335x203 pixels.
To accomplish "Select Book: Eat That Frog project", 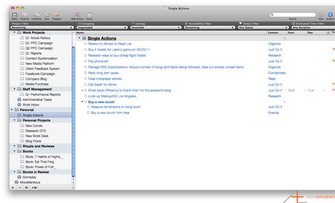I will pyautogui.click(x=40, y=162).
